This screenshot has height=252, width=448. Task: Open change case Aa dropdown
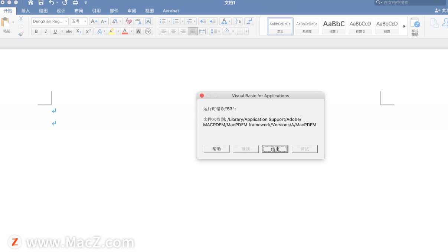pyautogui.click(x=116, y=21)
